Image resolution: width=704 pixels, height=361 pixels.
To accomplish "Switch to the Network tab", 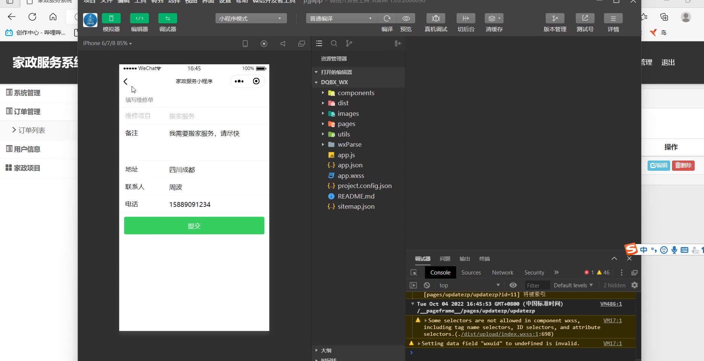I will [502, 273].
